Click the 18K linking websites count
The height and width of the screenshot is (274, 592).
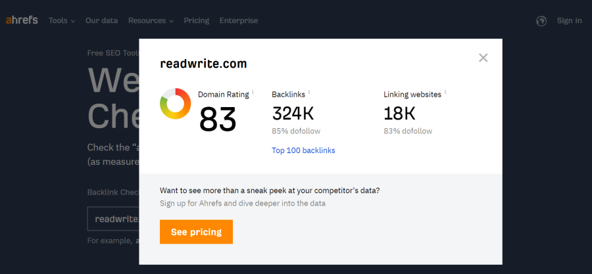[x=399, y=114]
